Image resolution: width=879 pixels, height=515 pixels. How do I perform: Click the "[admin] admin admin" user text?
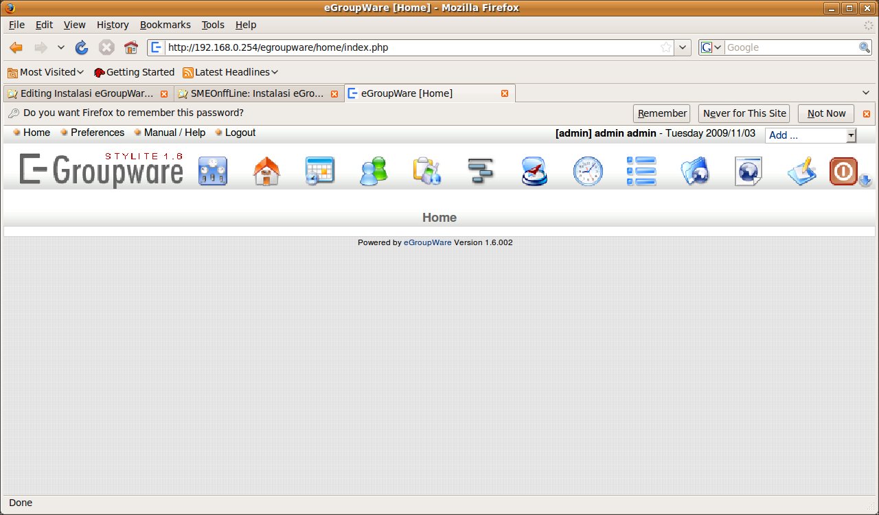[606, 133]
